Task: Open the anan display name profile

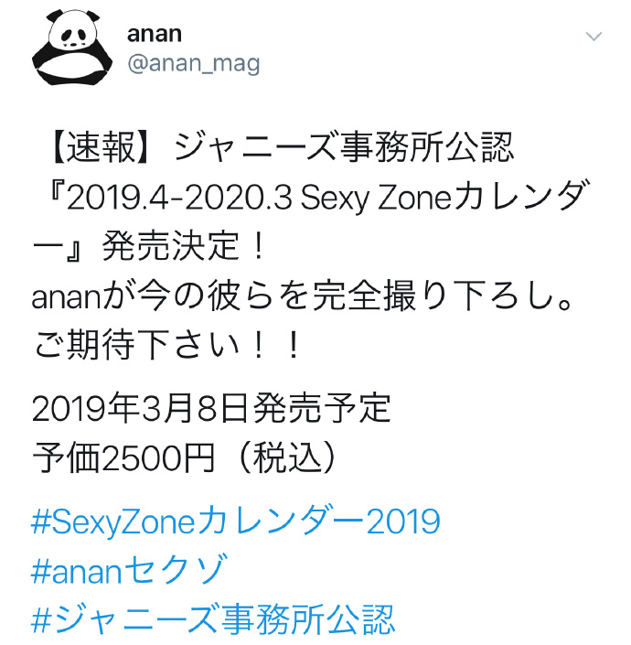Action: 155,34
